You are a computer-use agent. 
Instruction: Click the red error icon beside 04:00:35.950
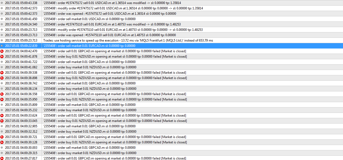pos(2,99)
